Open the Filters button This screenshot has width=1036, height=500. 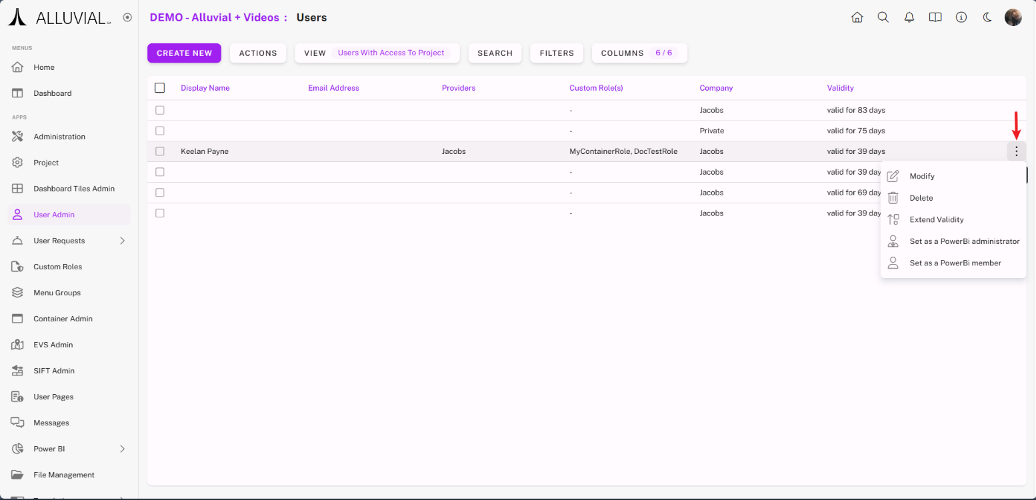(557, 53)
